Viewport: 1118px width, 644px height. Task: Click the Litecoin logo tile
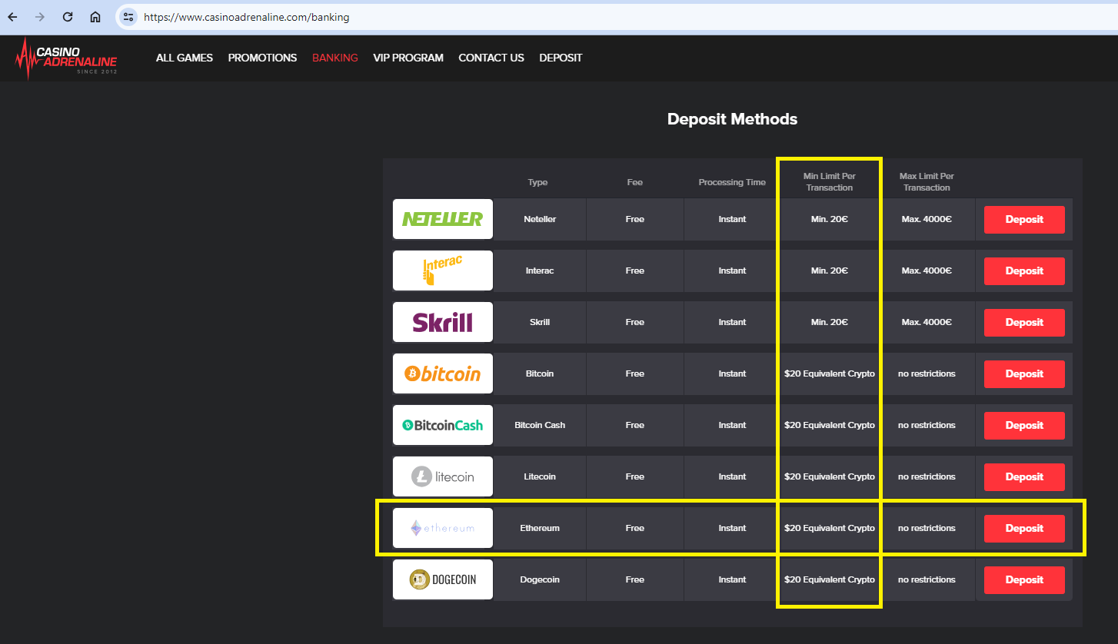(442, 476)
